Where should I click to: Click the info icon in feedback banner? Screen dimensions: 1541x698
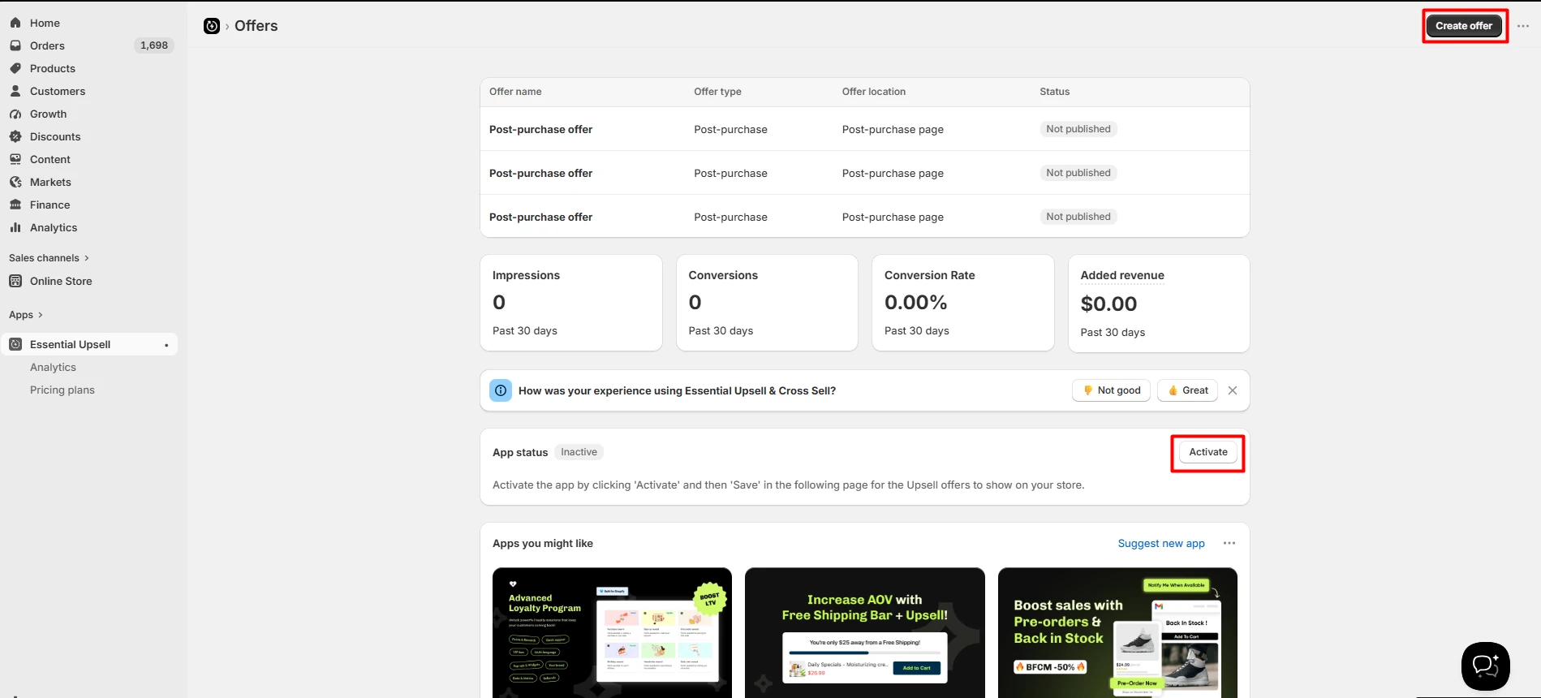501,390
